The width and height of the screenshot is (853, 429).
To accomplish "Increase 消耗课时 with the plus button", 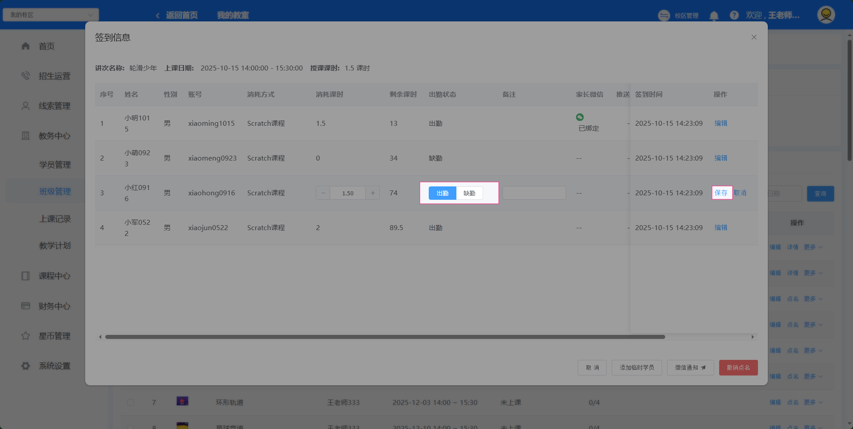I will coord(373,193).
